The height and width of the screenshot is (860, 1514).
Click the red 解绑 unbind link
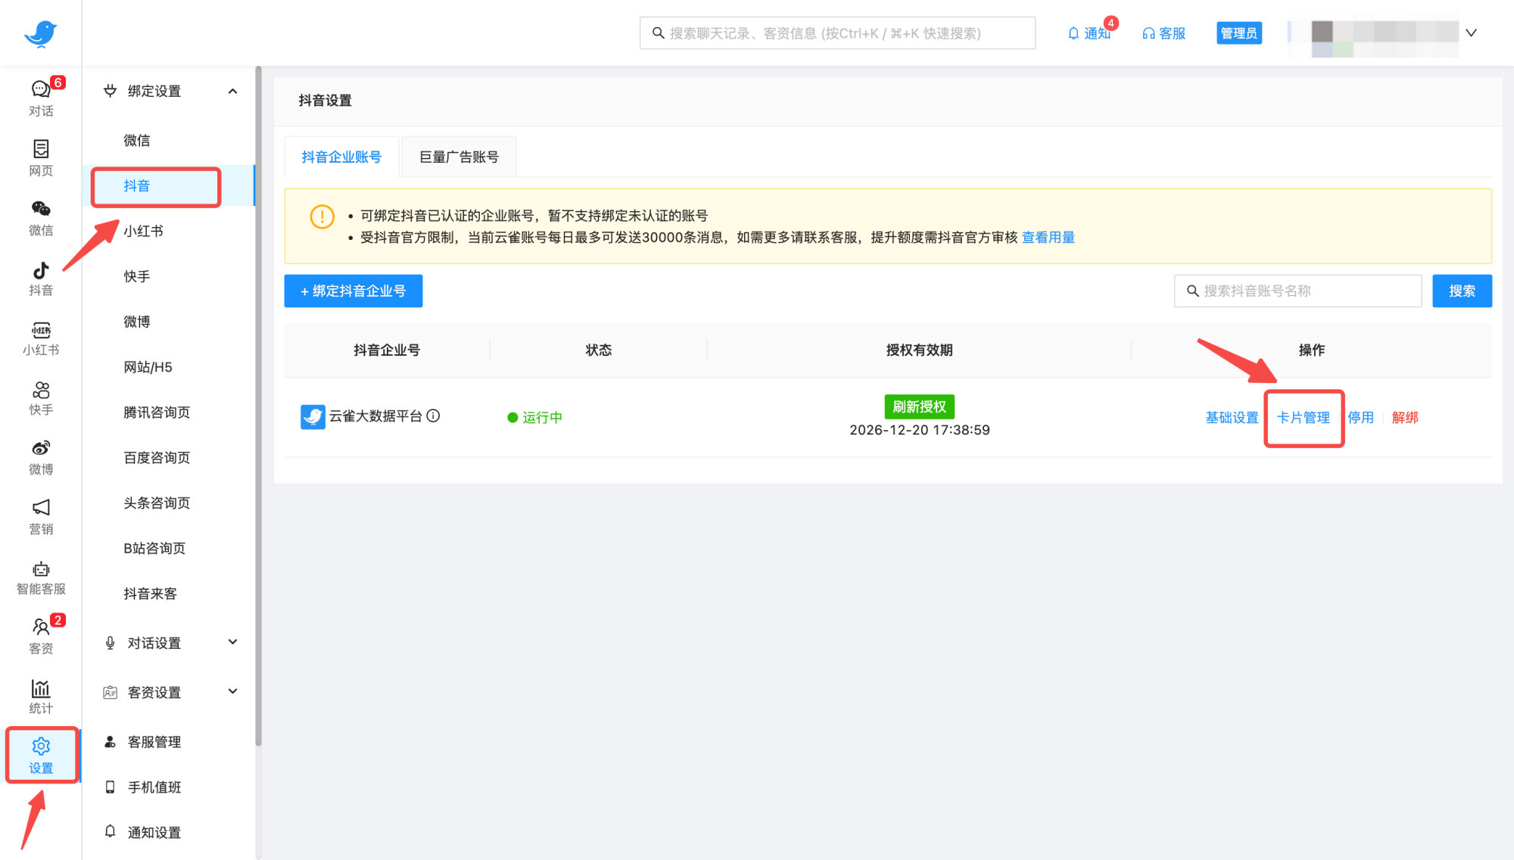click(1405, 417)
